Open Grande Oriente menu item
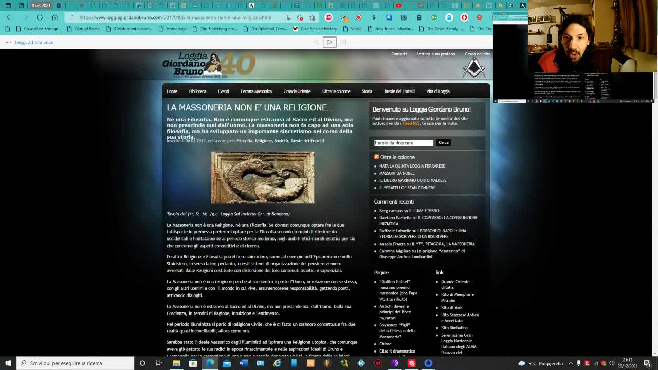This screenshot has width=658, height=370. 297,91
